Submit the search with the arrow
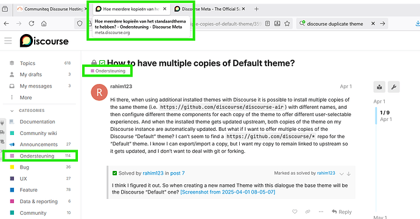Image resolution: width=420 pixels, height=219 pixels. (382, 24)
